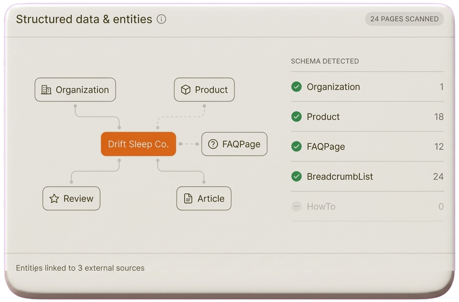Image resolution: width=459 pixels, height=302 pixels.
Task: Click the count 24 for BreadcrumbList
Action: point(438,176)
